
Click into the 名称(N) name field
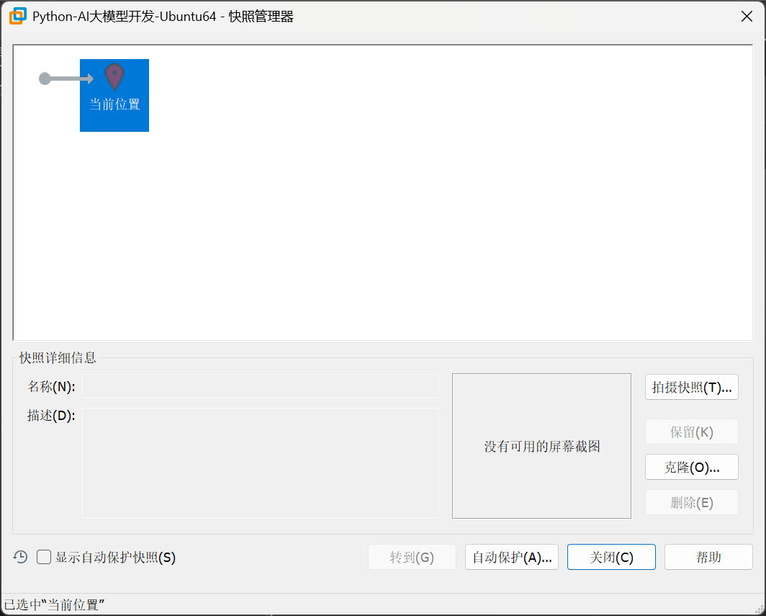pyautogui.click(x=260, y=386)
